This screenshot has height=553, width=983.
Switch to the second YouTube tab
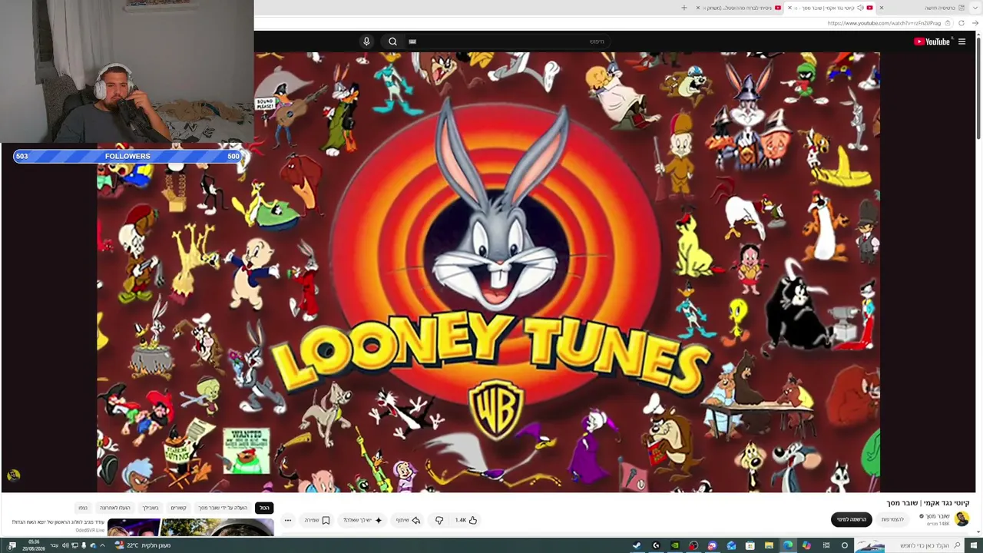point(737,8)
